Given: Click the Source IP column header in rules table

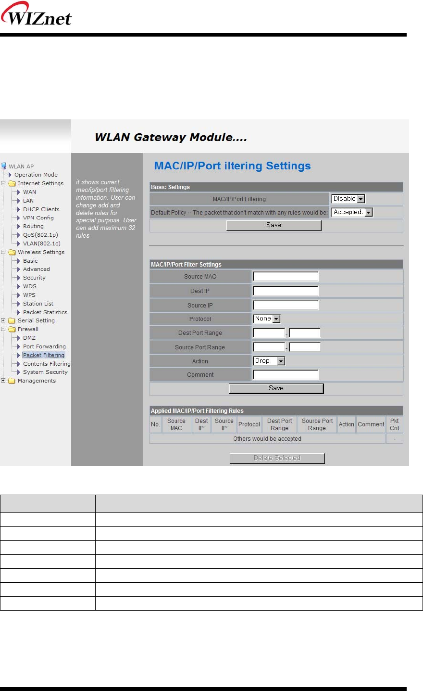Looking at the screenshot, I should [224, 424].
